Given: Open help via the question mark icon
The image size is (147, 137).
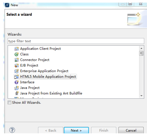Looking at the screenshot, I should coord(12,130).
